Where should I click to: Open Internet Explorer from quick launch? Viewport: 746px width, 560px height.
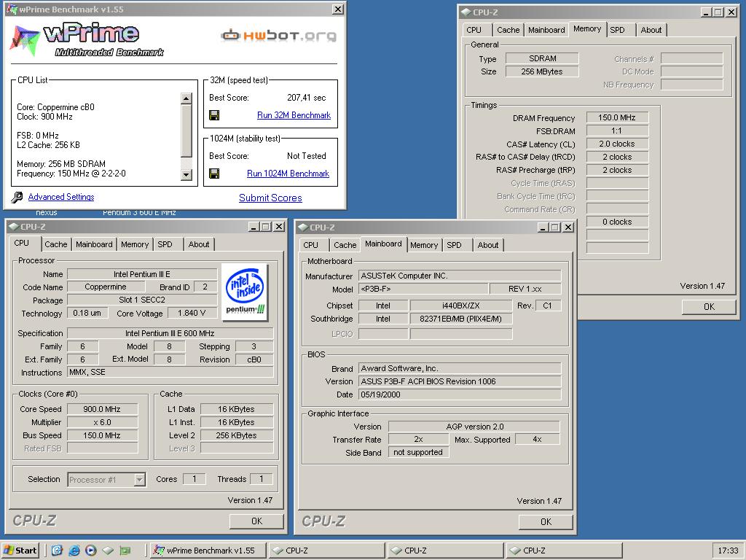pos(74,551)
